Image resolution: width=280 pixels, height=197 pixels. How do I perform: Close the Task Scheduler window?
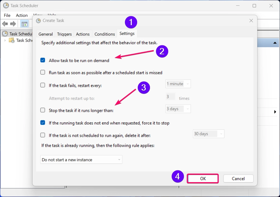271,6
